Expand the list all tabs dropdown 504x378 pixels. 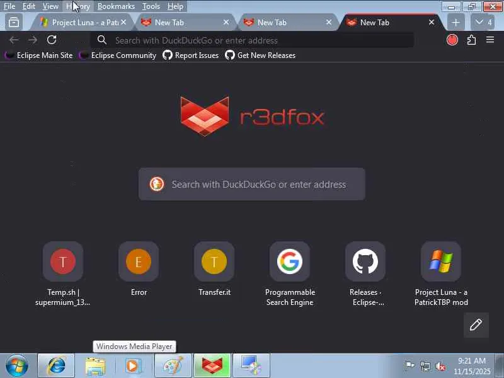tap(483, 23)
